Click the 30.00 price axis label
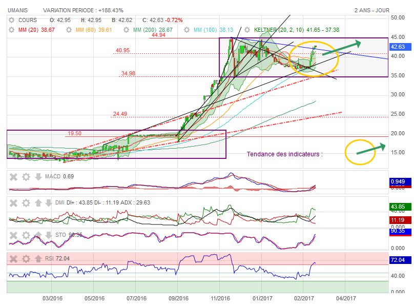414x307 pixels. pos(398,95)
